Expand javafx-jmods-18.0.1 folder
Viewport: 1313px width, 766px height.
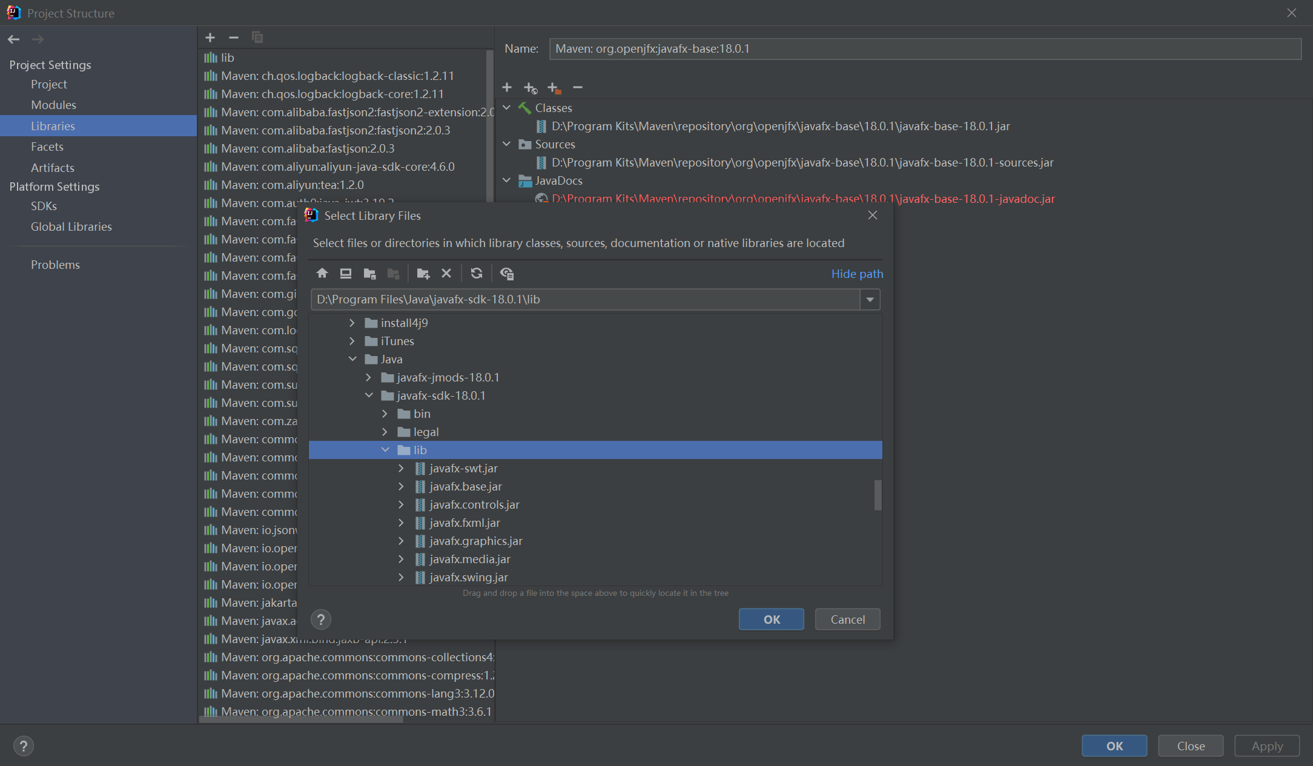coord(368,377)
